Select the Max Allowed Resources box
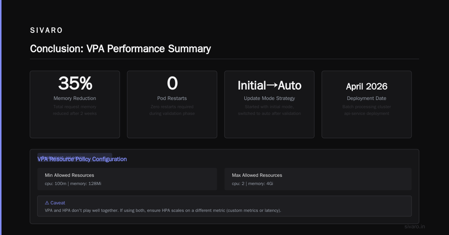The height and width of the screenshot is (235, 449). [x=318, y=179]
